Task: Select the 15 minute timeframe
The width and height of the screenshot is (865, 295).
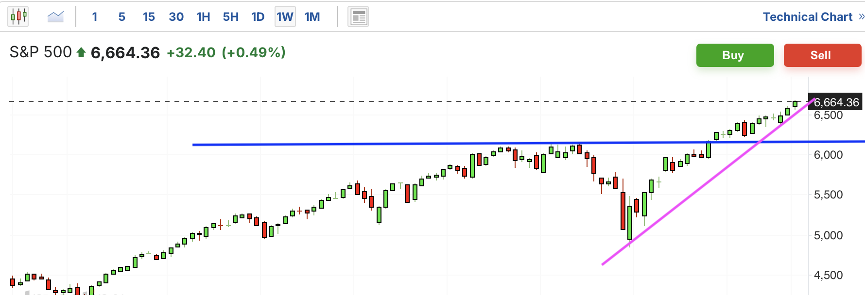Action: 149,17
